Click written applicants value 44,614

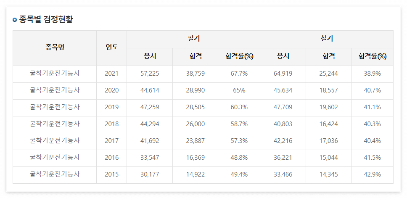[x=150, y=90]
